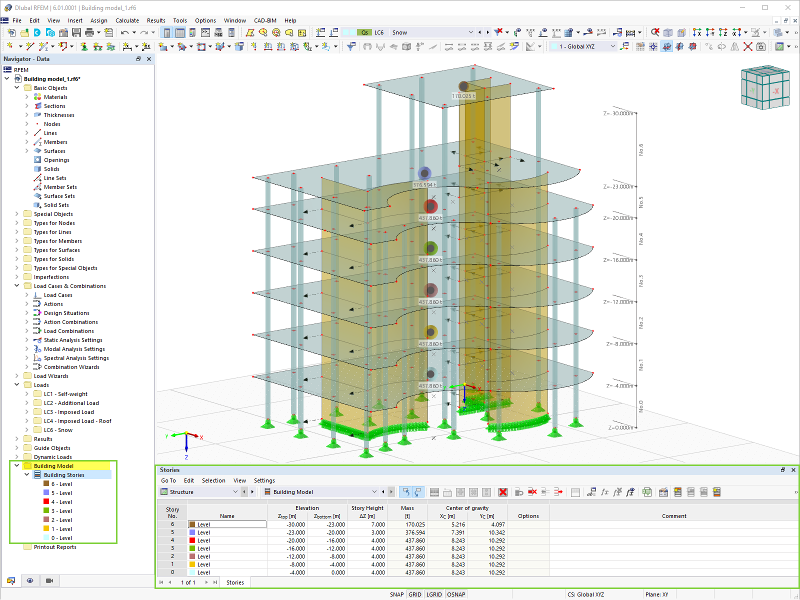This screenshot has width=800, height=600.
Task: Toggle the highlighted work plane XY button
Action: 666,46
